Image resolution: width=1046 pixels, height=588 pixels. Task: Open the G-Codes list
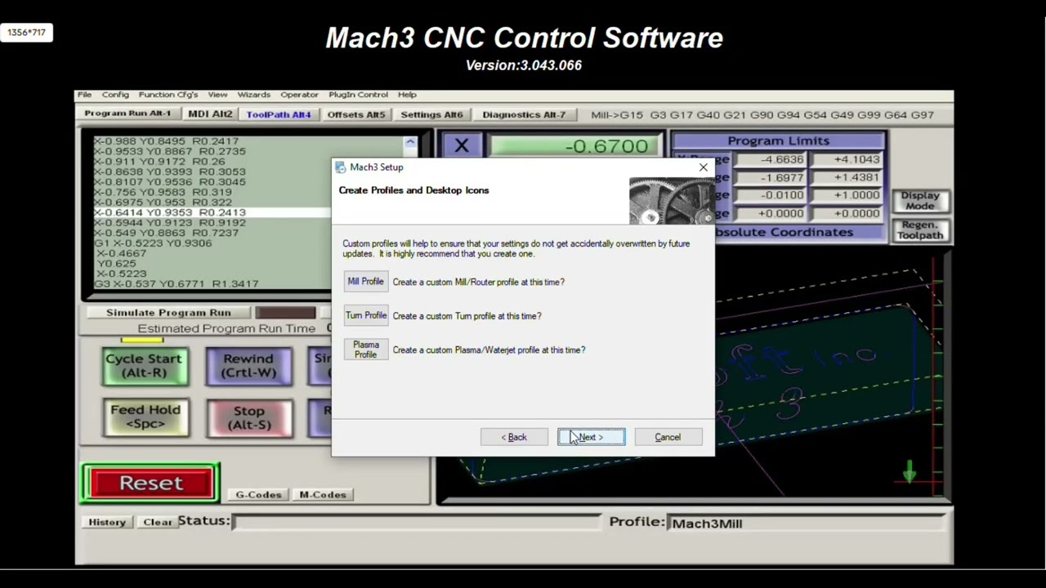point(258,494)
